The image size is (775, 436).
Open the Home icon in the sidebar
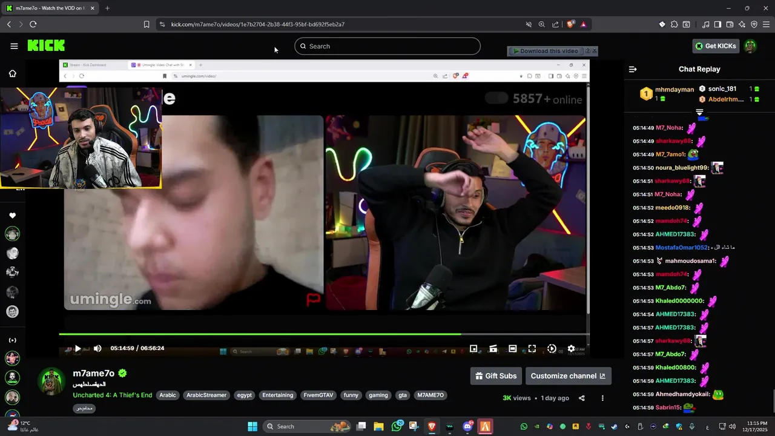12,73
